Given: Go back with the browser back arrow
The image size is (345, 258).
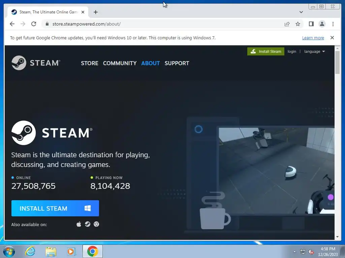Looking at the screenshot, I should point(12,24).
